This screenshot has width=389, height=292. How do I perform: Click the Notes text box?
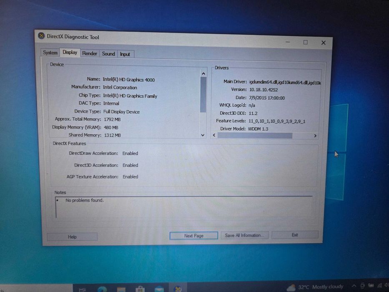(183, 207)
